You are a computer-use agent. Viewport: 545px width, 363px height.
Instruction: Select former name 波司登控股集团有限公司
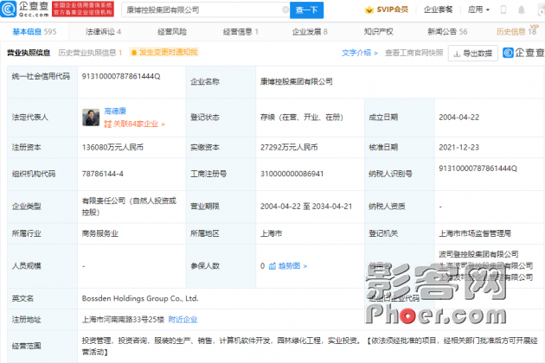click(478, 254)
